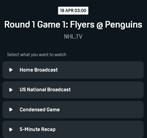Click the word Flyers in the title
The width and height of the screenshot is (147, 138).
click(82, 25)
